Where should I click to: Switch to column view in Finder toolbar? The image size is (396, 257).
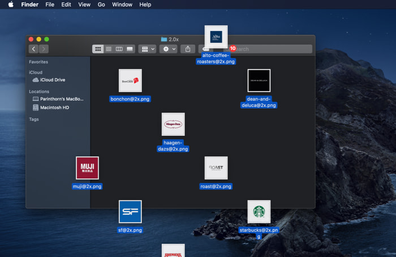(x=119, y=49)
